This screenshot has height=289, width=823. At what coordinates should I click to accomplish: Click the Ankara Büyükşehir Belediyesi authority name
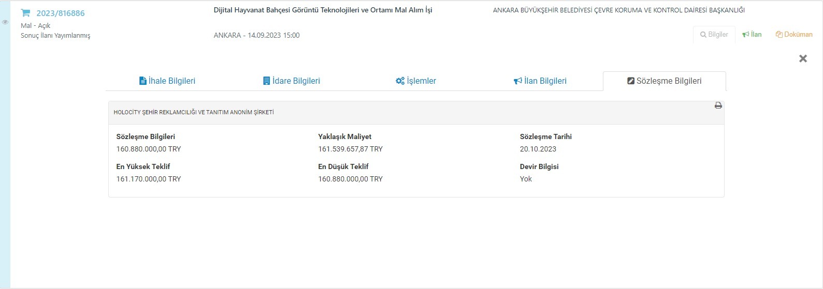[618, 10]
